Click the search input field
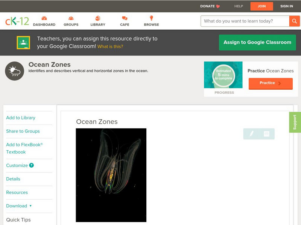Screen dimensions: 301x225 click(x=245, y=21)
